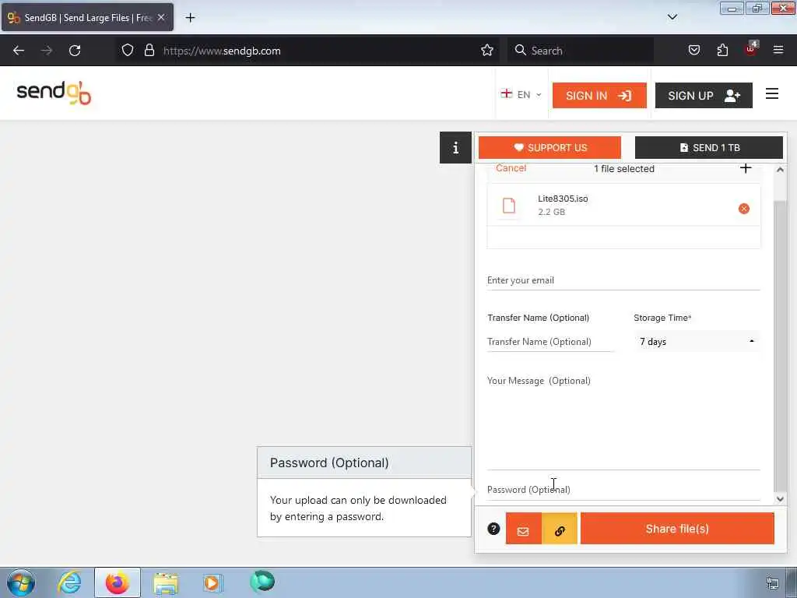Open Windows Media Player from taskbar
Screen dimensions: 797x598
[x=212, y=582]
